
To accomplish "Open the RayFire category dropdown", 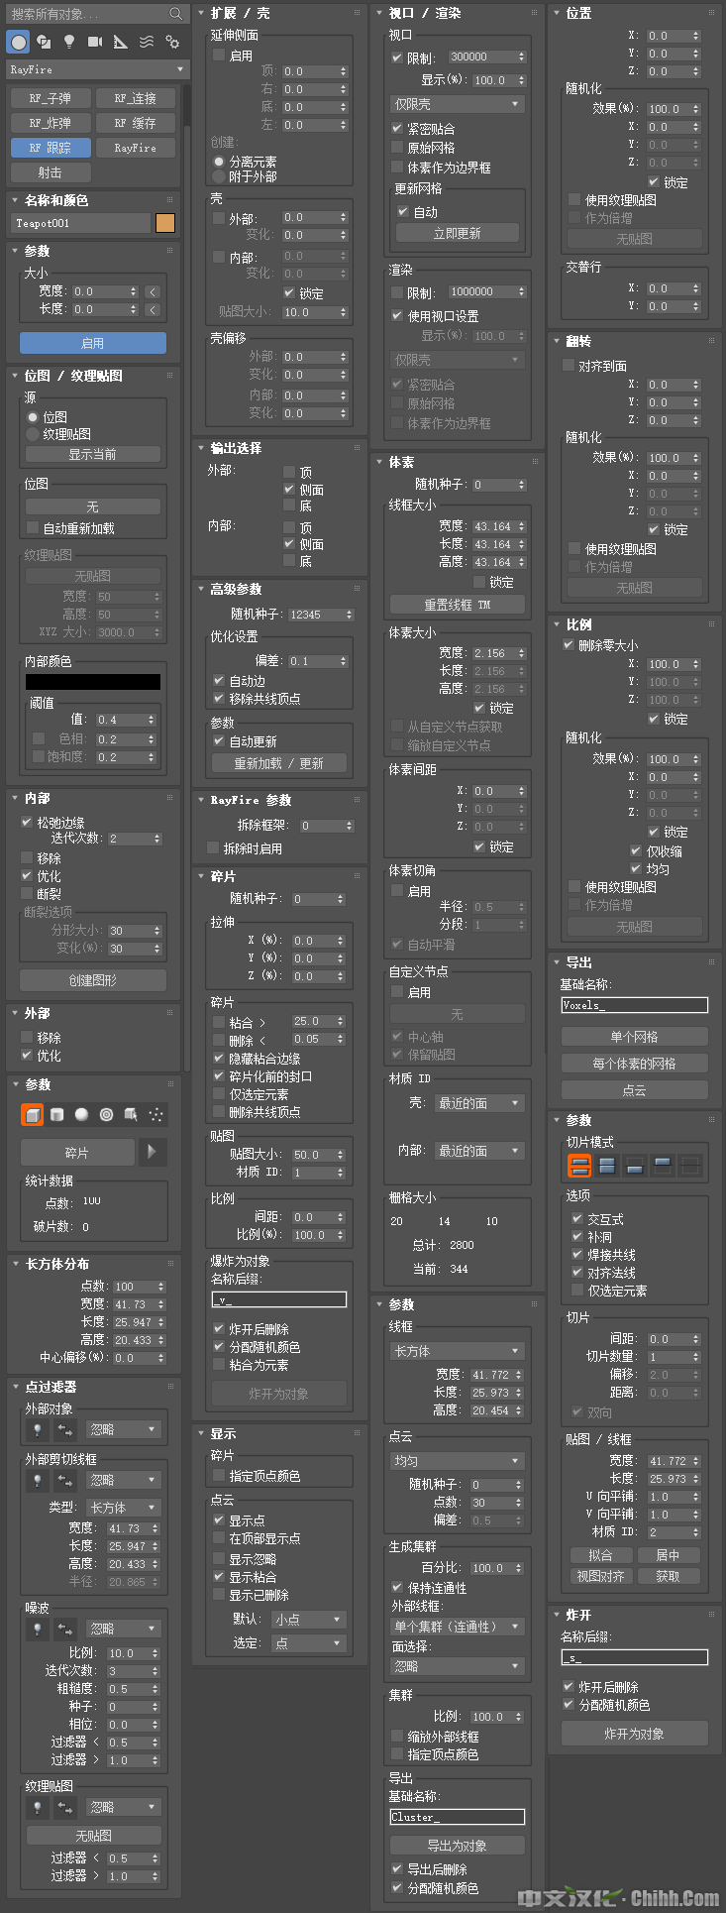I will click(x=96, y=69).
